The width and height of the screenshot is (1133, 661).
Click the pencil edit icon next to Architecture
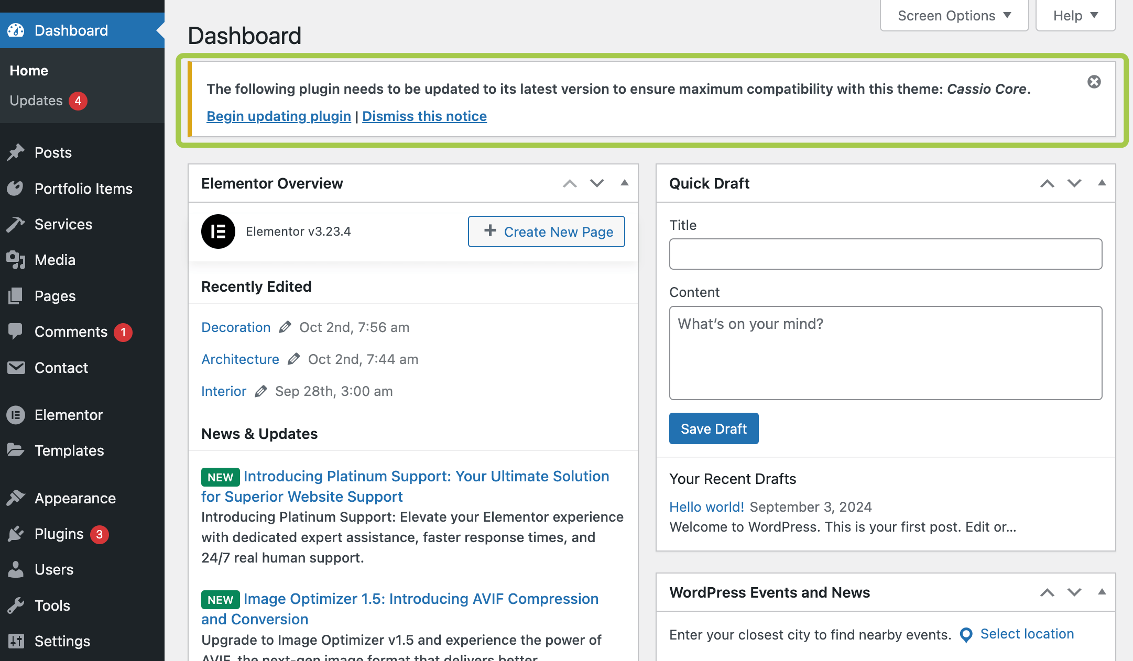pos(293,359)
